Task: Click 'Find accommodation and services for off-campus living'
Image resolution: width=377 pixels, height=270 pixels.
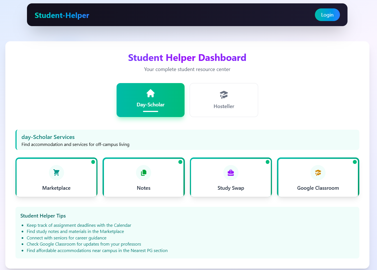Action: (76, 145)
